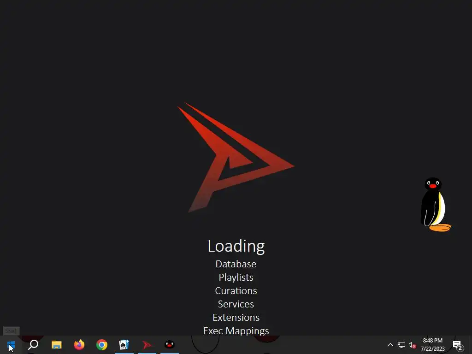Open the network status tray icon

(401, 345)
